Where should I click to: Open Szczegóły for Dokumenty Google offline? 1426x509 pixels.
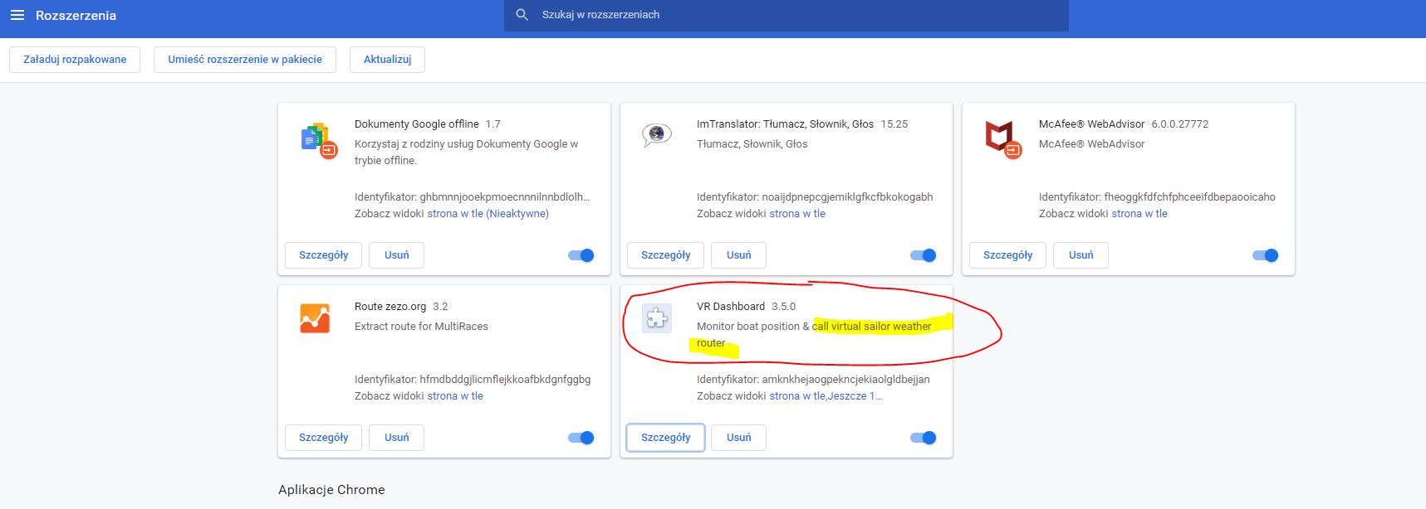coord(324,255)
